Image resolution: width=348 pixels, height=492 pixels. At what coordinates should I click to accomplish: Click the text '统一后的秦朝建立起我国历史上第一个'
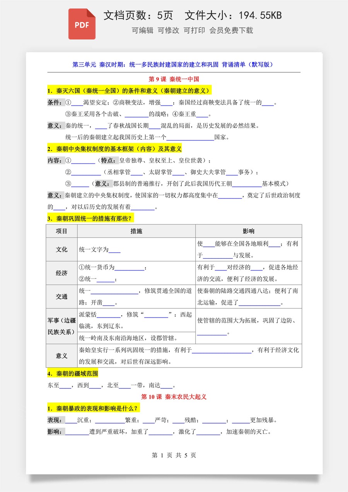coord(116,137)
